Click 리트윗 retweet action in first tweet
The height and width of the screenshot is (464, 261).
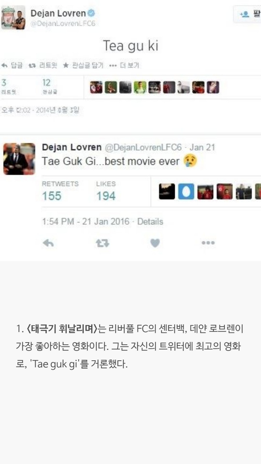pos(43,65)
